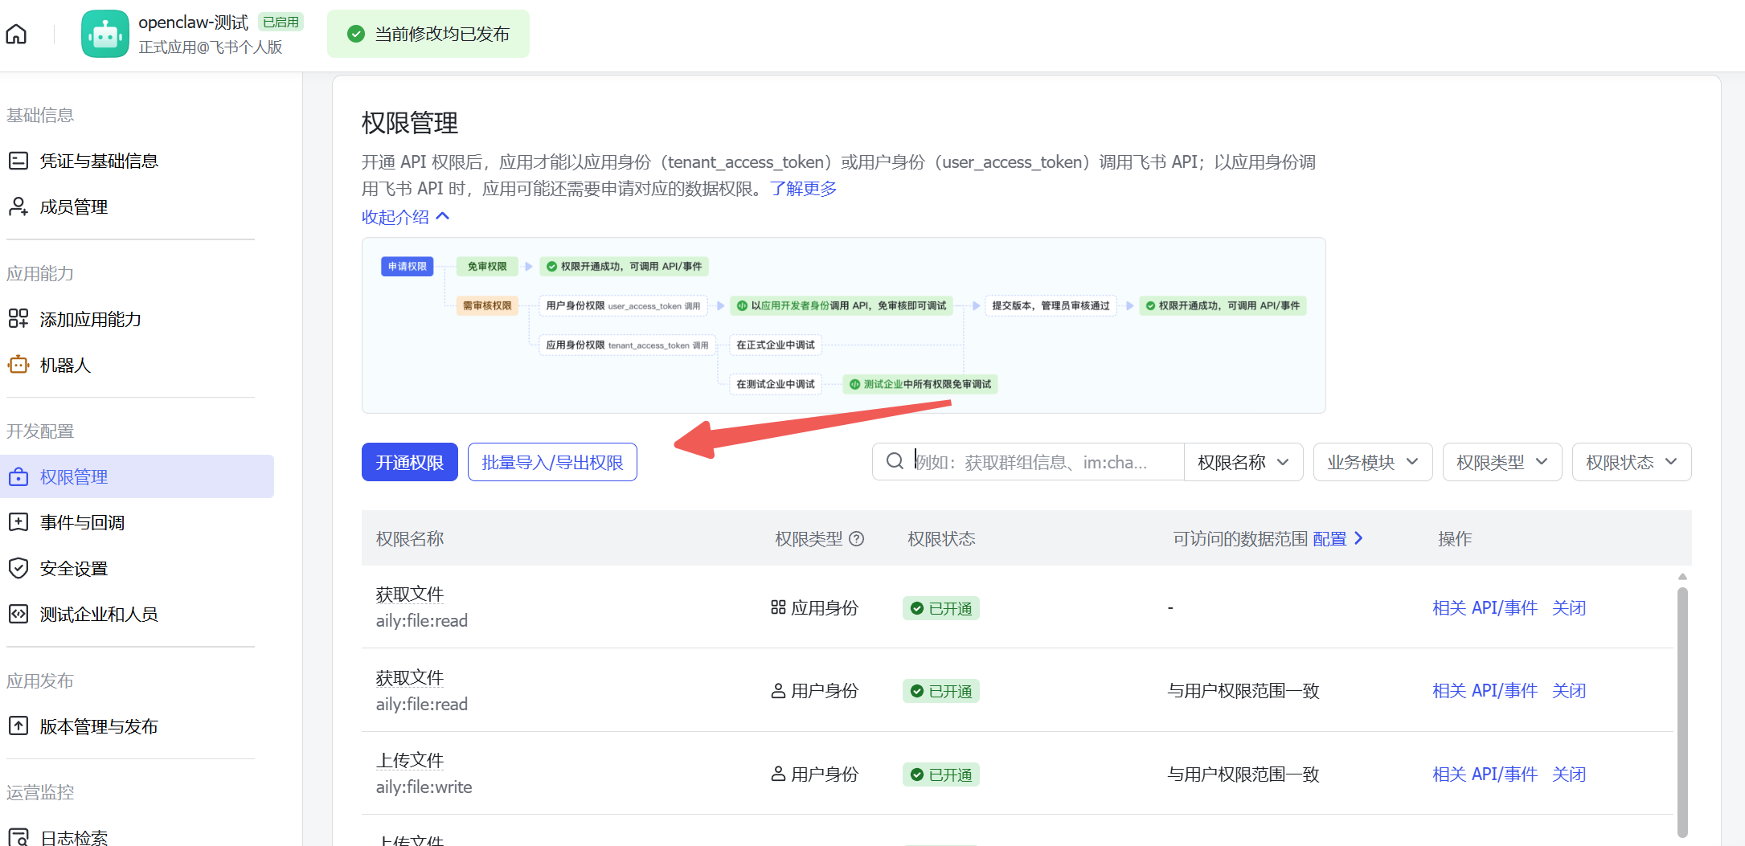This screenshot has width=1745, height=846.
Task: Click the 添加应用能力 grid icon
Action: (18, 319)
